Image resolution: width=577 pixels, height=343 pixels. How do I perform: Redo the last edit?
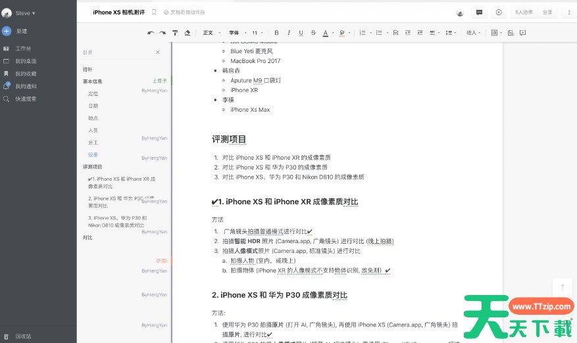pyautogui.click(x=163, y=33)
